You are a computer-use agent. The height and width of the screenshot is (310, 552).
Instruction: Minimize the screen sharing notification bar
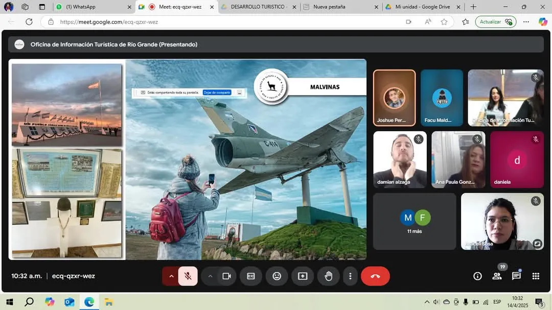(x=239, y=92)
